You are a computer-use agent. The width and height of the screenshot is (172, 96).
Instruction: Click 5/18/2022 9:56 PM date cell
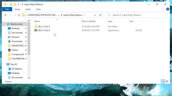90,26
